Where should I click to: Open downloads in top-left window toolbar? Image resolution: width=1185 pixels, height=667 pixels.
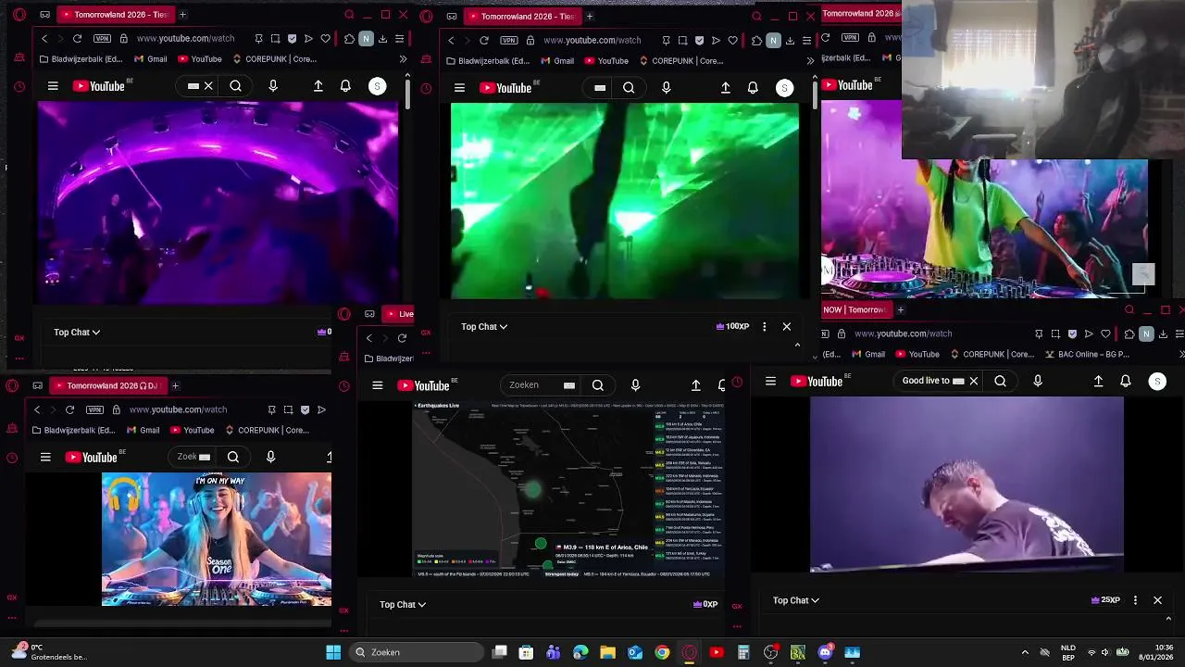(x=382, y=39)
